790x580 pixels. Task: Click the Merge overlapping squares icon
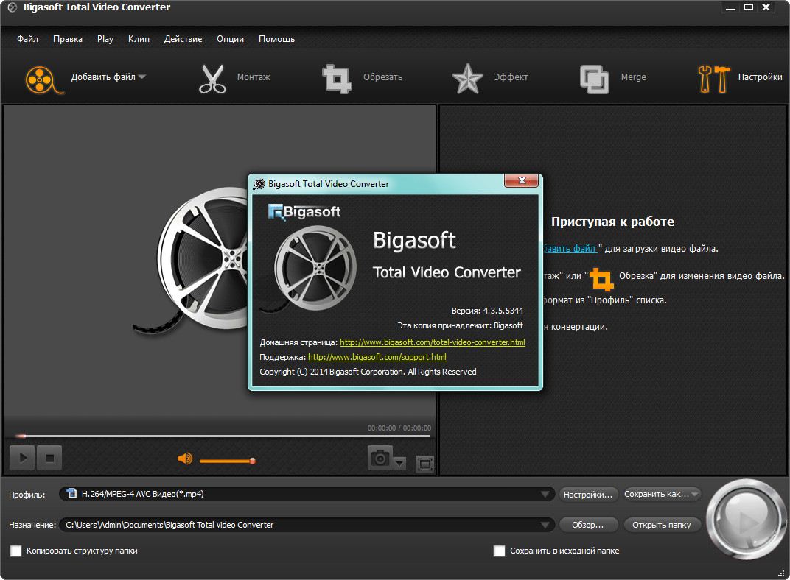595,79
